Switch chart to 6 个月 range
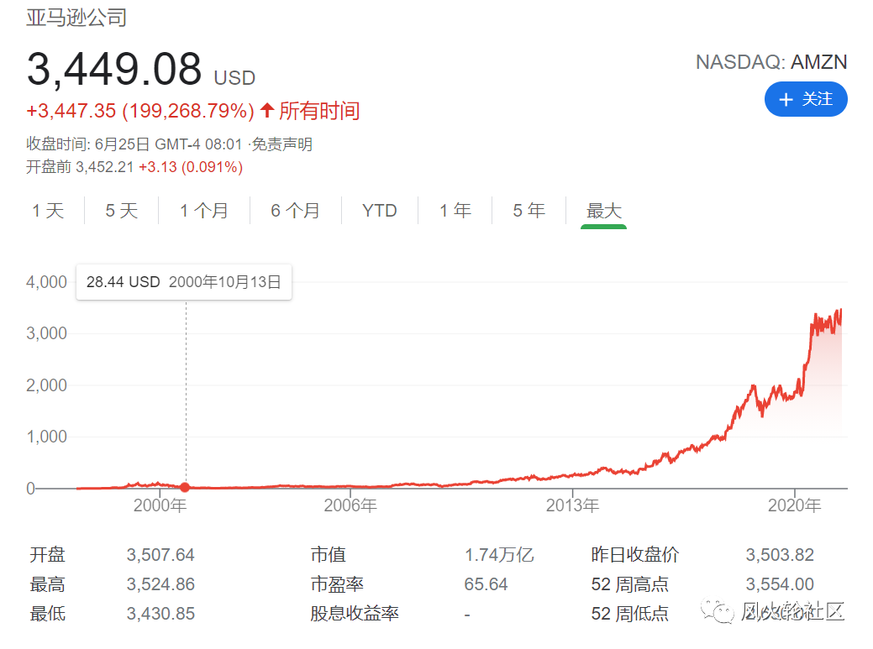Viewport: 873px width, 649px height. [296, 211]
